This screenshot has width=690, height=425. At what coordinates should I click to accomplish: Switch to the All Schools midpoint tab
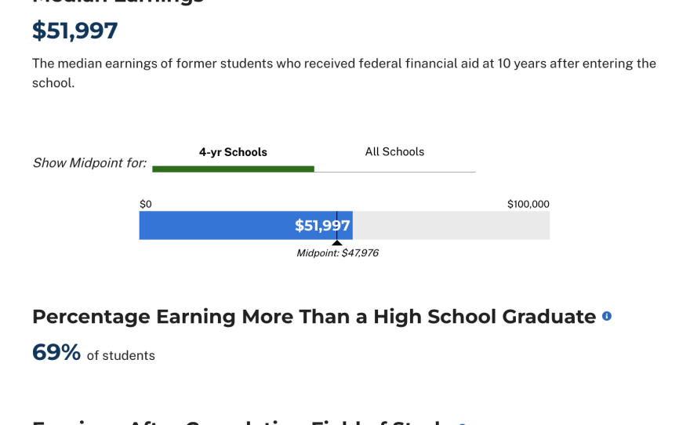394,152
